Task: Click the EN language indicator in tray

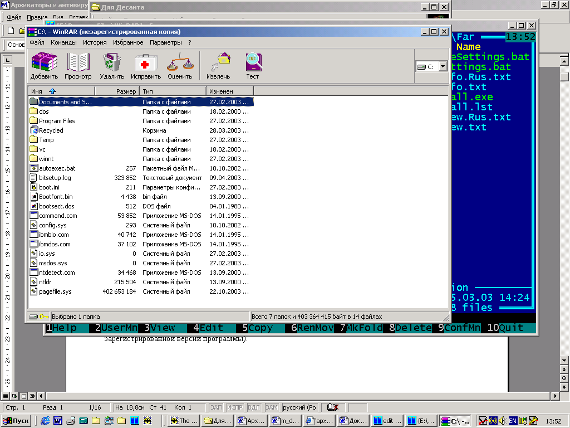Action: (513, 421)
